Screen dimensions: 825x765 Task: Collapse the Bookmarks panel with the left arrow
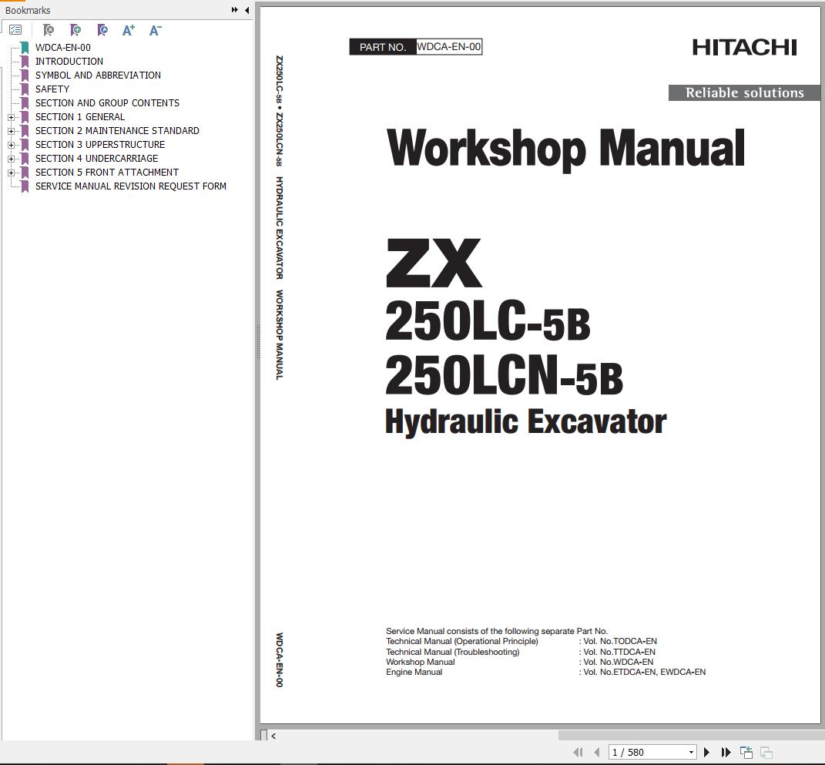pyautogui.click(x=246, y=10)
